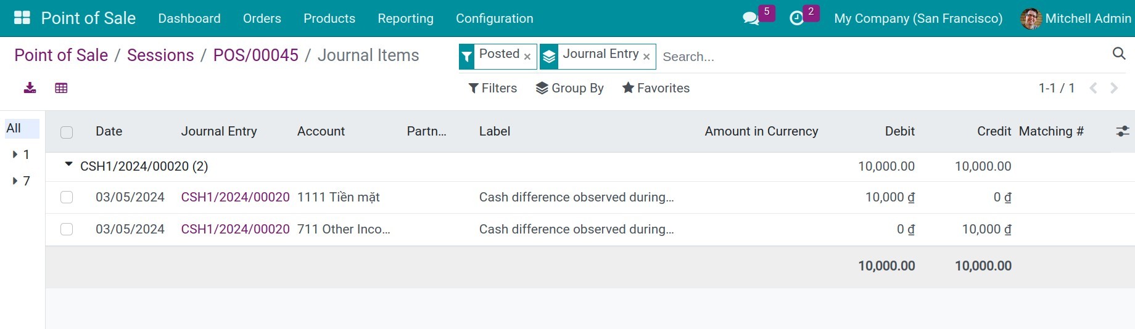1135x329 pixels.
Task: Open the activities clock icon
Action: coord(797,18)
